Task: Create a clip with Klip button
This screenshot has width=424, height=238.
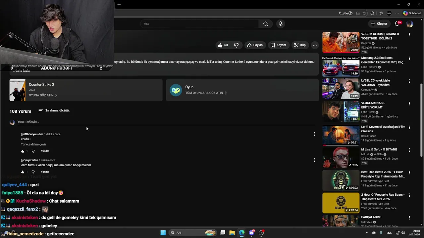Action: (300, 45)
